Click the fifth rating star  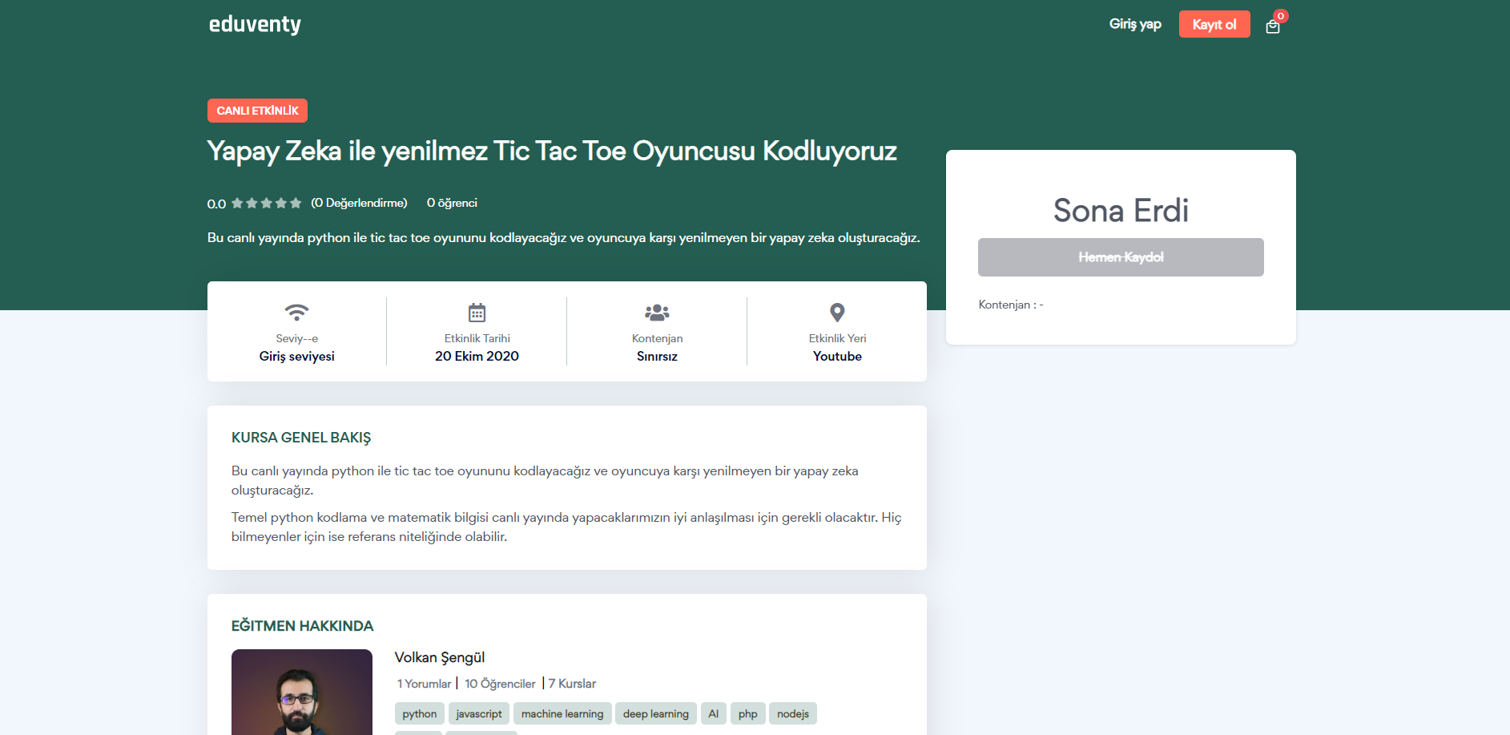(x=296, y=203)
